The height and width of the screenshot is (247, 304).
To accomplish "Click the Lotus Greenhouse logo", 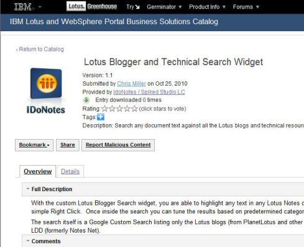I will click(92, 6).
